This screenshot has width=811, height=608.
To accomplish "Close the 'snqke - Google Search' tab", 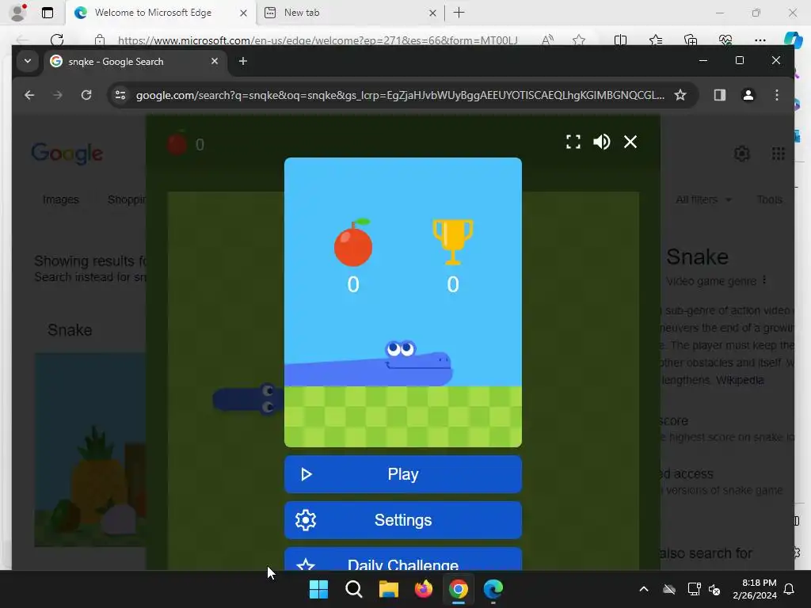I will pyautogui.click(x=215, y=61).
